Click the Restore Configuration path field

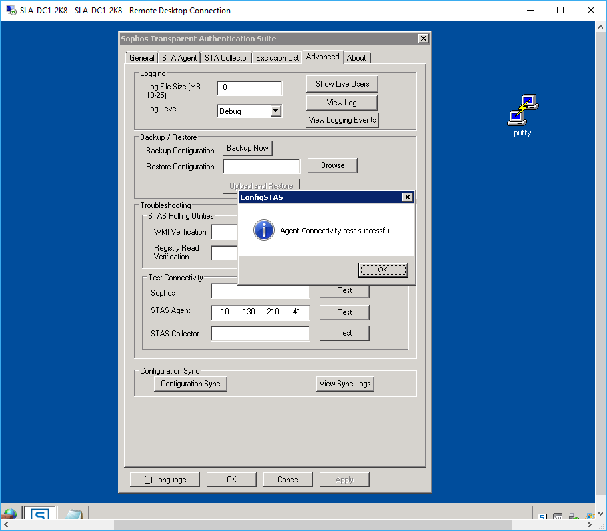(x=261, y=166)
